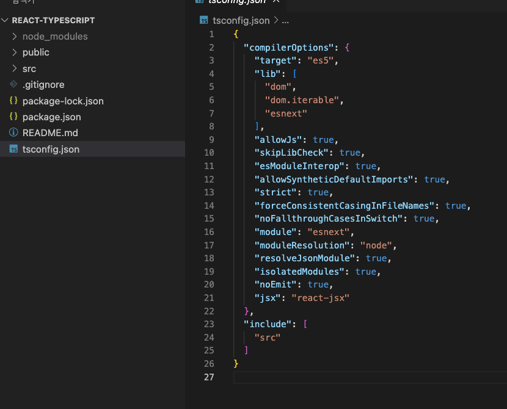The image size is (507, 409).
Task: Click line number 1 in the gutter
Action: click(211, 34)
